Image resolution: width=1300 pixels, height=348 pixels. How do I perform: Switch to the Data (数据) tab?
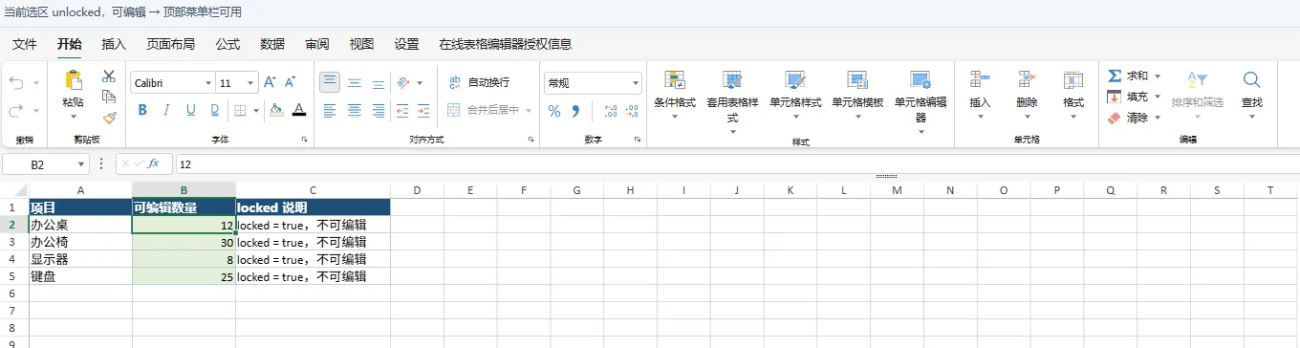point(272,44)
